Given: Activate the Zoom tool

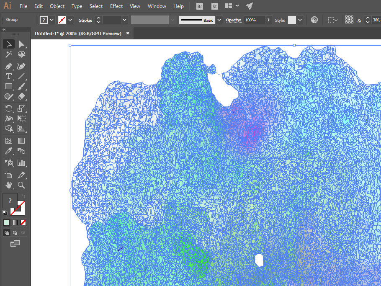Looking at the screenshot, I should click(x=21, y=185).
